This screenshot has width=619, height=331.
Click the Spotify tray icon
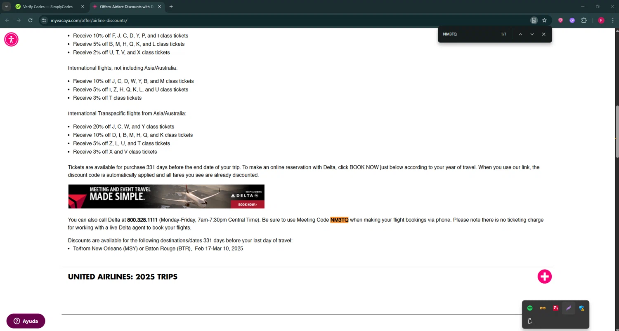click(x=530, y=308)
